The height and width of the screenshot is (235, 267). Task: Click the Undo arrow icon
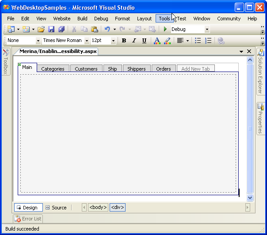(x=107, y=29)
